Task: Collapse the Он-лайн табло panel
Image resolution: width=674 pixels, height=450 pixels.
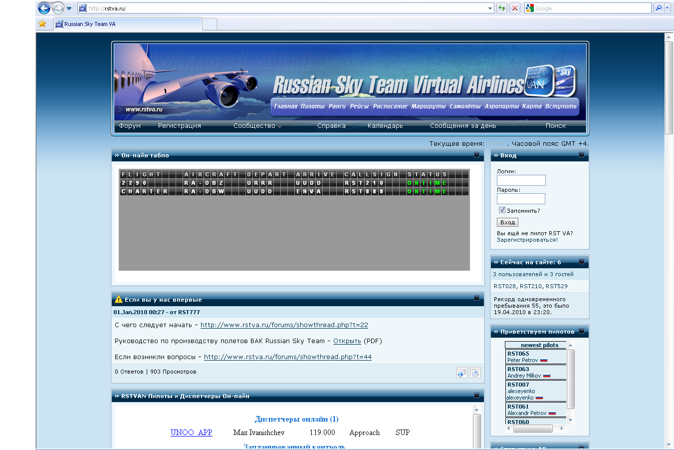Action: click(x=476, y=155)
